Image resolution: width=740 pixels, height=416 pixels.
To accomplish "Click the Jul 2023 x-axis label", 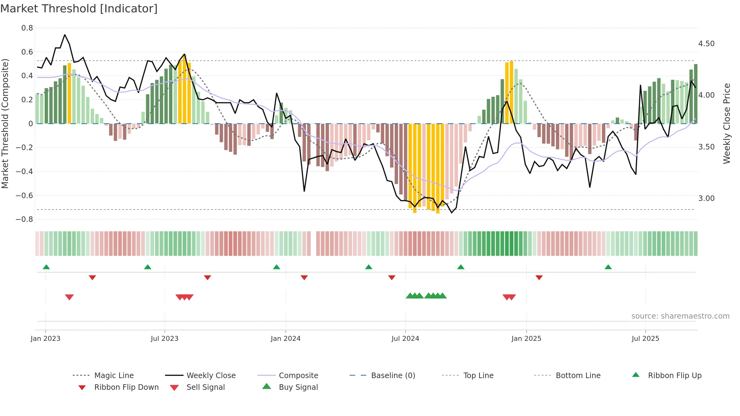I will pos(165,338).
